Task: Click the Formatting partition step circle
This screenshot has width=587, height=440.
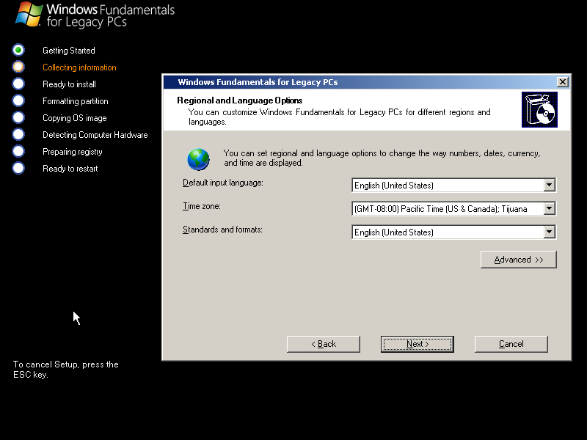Action: pyautogui.click(x=18, y=100)
